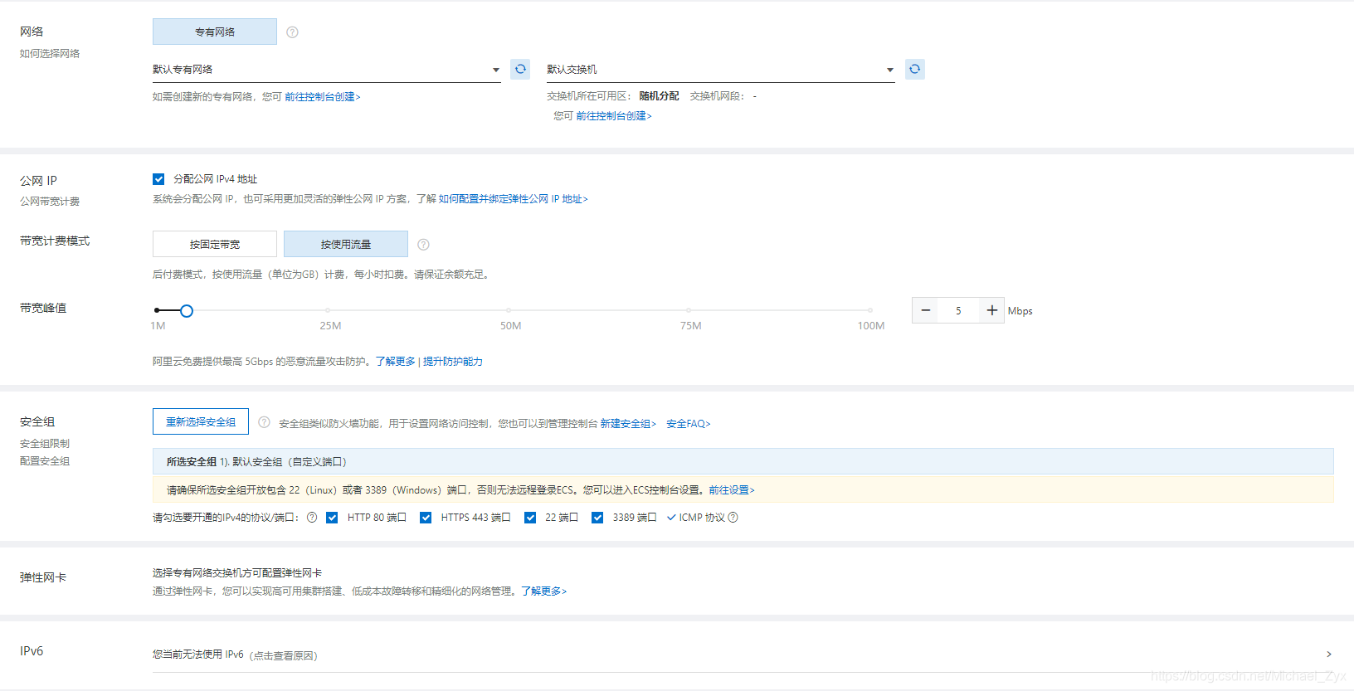Set bandwidth slider to 25M mark

click(x=328, y=310)
